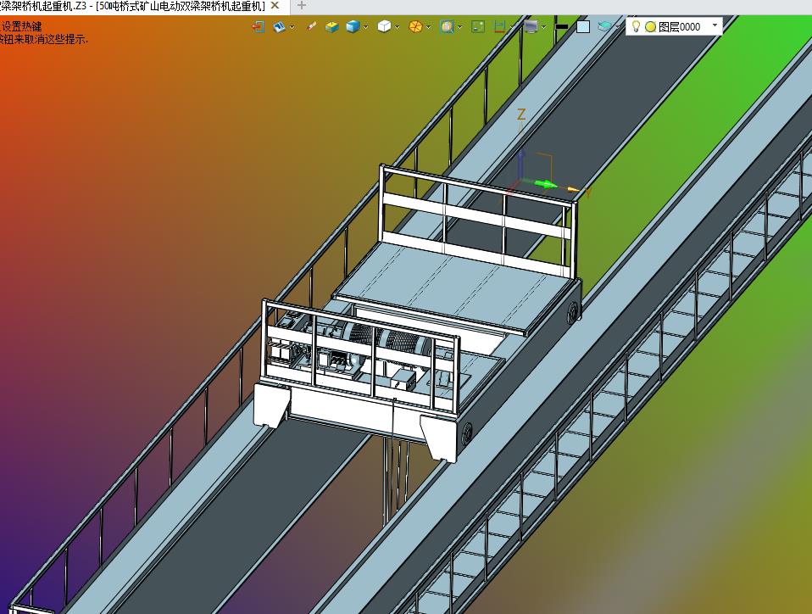Click the exit part icon with red arrow
Screen dimensions: 812x614
click(x=258, y=26)
